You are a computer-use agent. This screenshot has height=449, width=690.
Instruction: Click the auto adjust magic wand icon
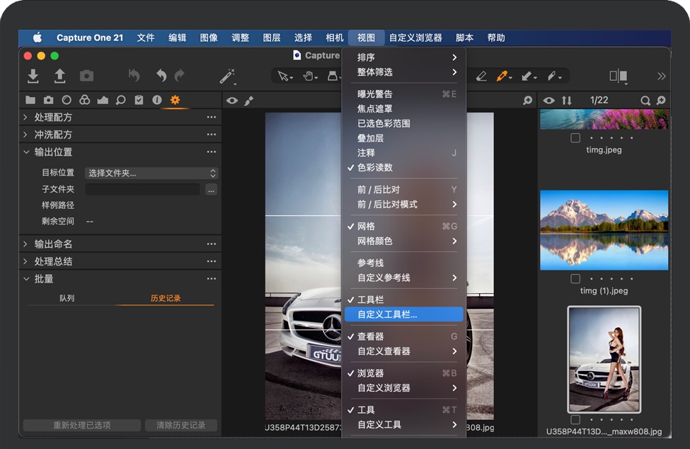[226, 76]
